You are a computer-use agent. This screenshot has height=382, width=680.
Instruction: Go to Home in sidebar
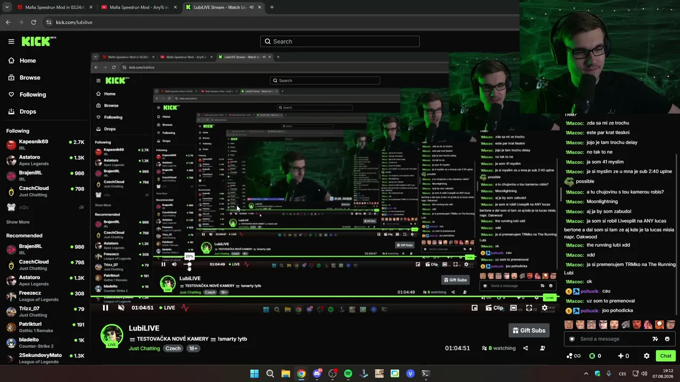(22, 60)
